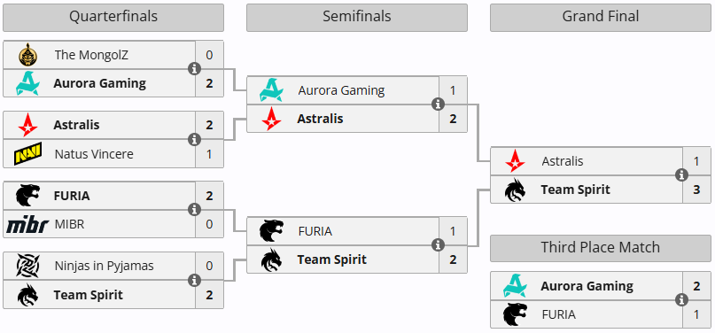Open Aurora Gaming in Third Place Match
715x333 pixels.
587,286
